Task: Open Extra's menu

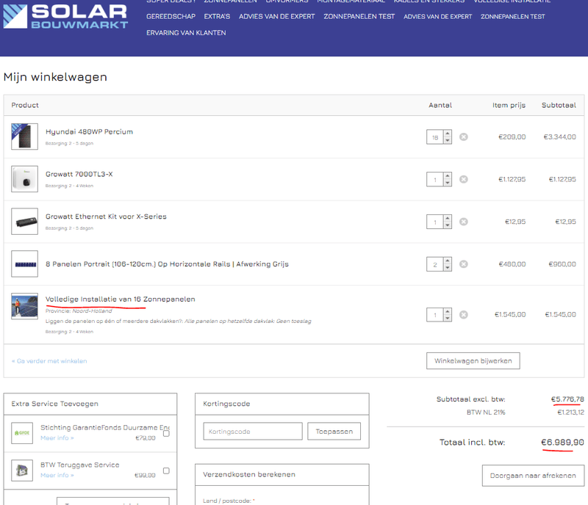Action: pyautogui.click(x=217, y=16)
